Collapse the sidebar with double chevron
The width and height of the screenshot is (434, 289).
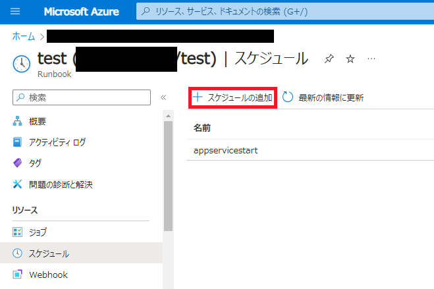click(163, 97)
